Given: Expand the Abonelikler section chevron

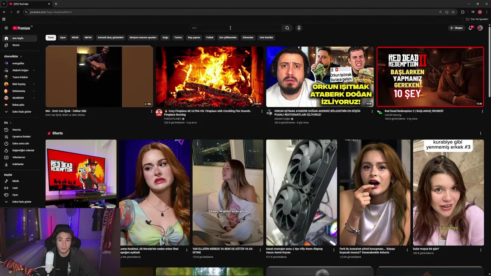Looking at the screenshot, I should (21, 56).
